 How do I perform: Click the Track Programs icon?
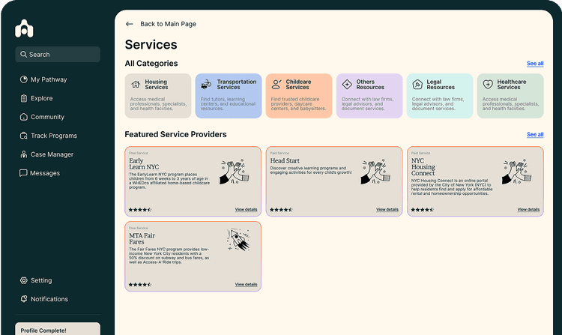[x=24, y=136]
